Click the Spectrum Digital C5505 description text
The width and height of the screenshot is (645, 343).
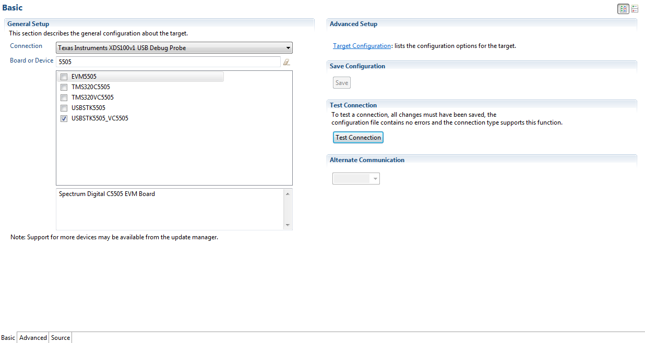107,194
